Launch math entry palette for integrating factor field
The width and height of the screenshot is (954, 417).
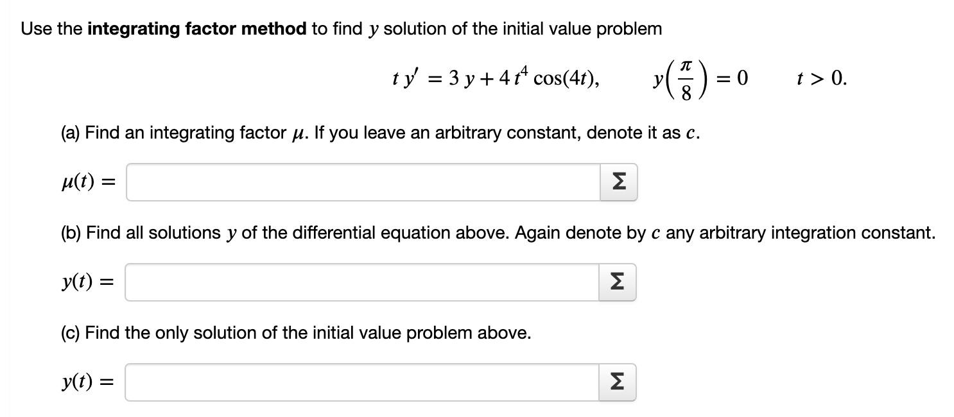(x=618, y=182)
